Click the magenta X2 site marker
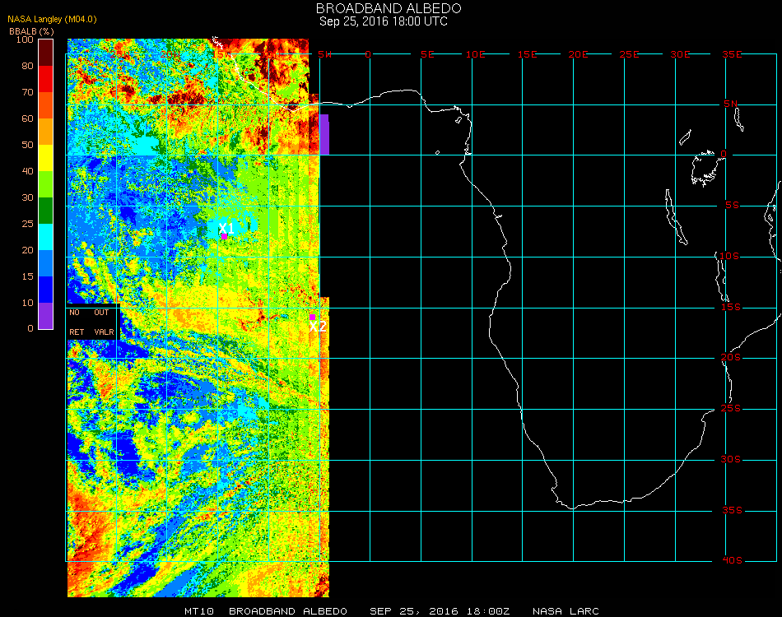The image size is (782, 617). (312, 317)
